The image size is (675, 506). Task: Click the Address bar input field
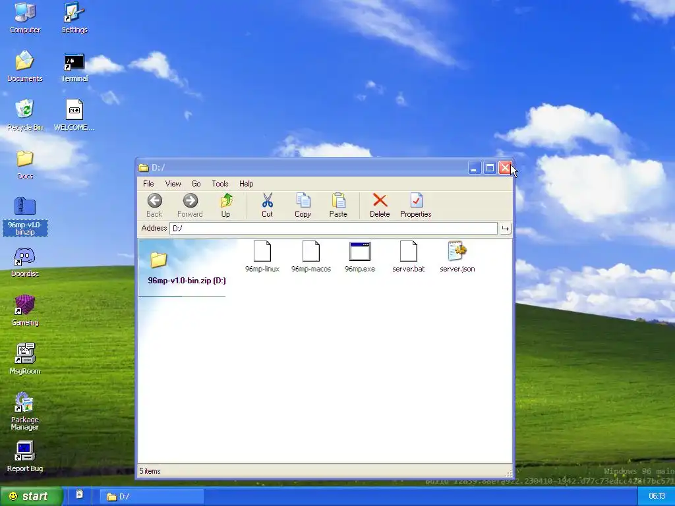(333, 228)
